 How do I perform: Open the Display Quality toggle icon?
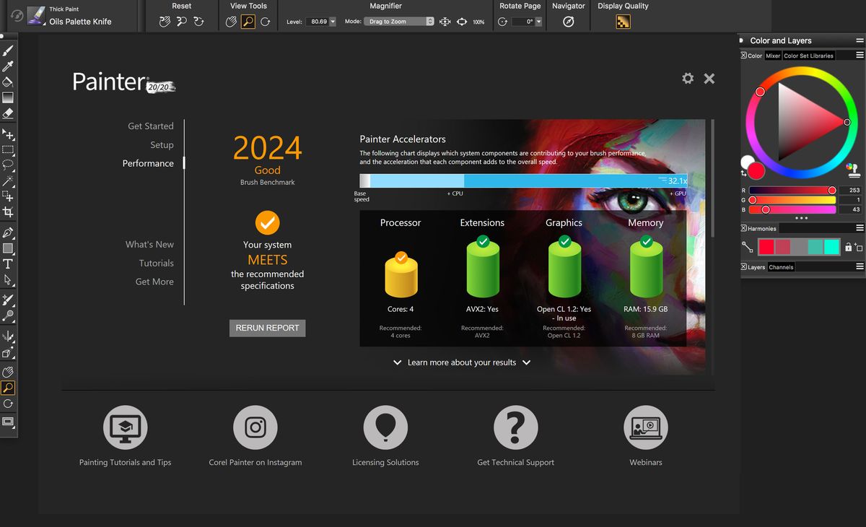coord(621,22)
